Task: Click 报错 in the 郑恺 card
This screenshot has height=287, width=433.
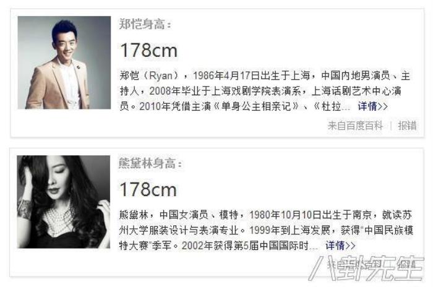Action: click(407, 126)
